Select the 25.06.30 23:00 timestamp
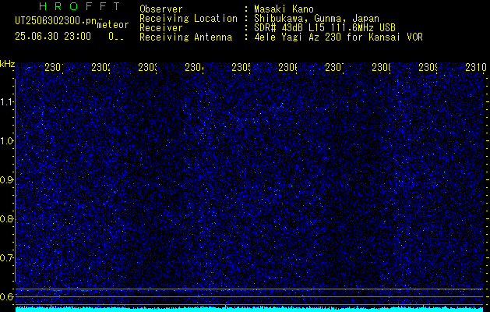 pos(53,37)
